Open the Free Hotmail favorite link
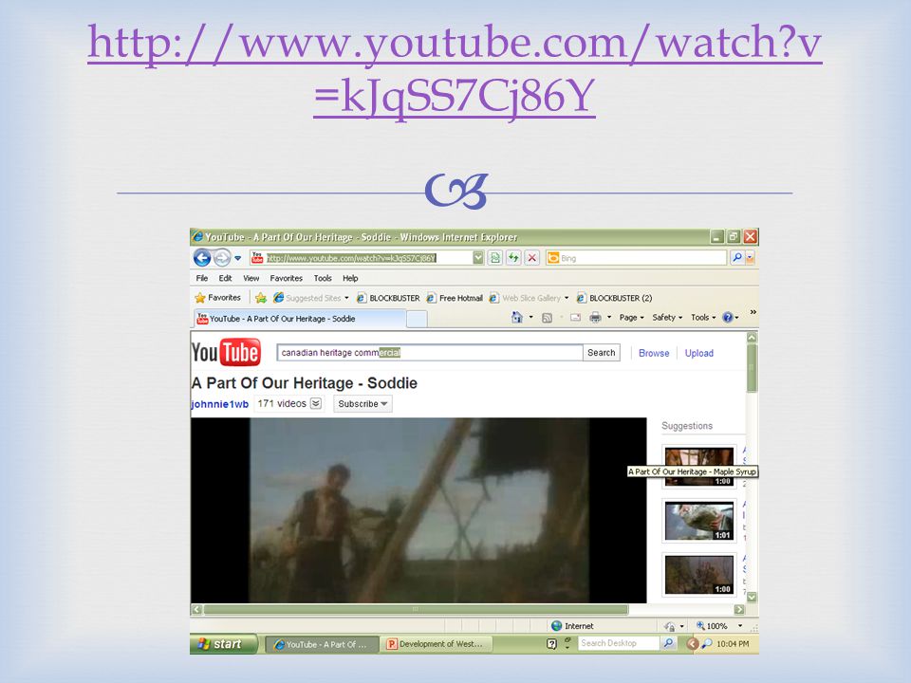Viewport: 911px width, 683px height. 455,298
